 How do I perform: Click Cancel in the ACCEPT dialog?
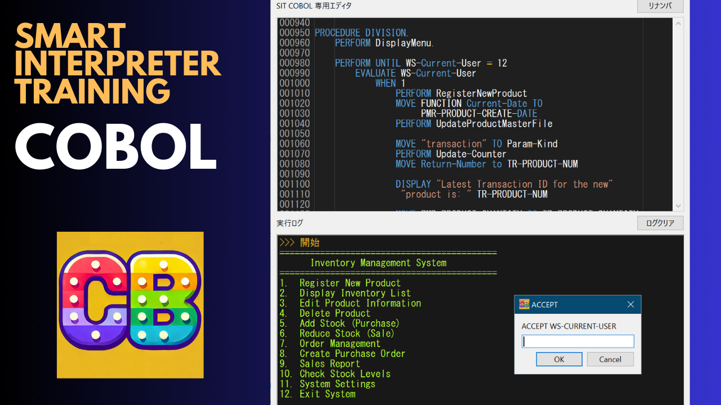610,359
